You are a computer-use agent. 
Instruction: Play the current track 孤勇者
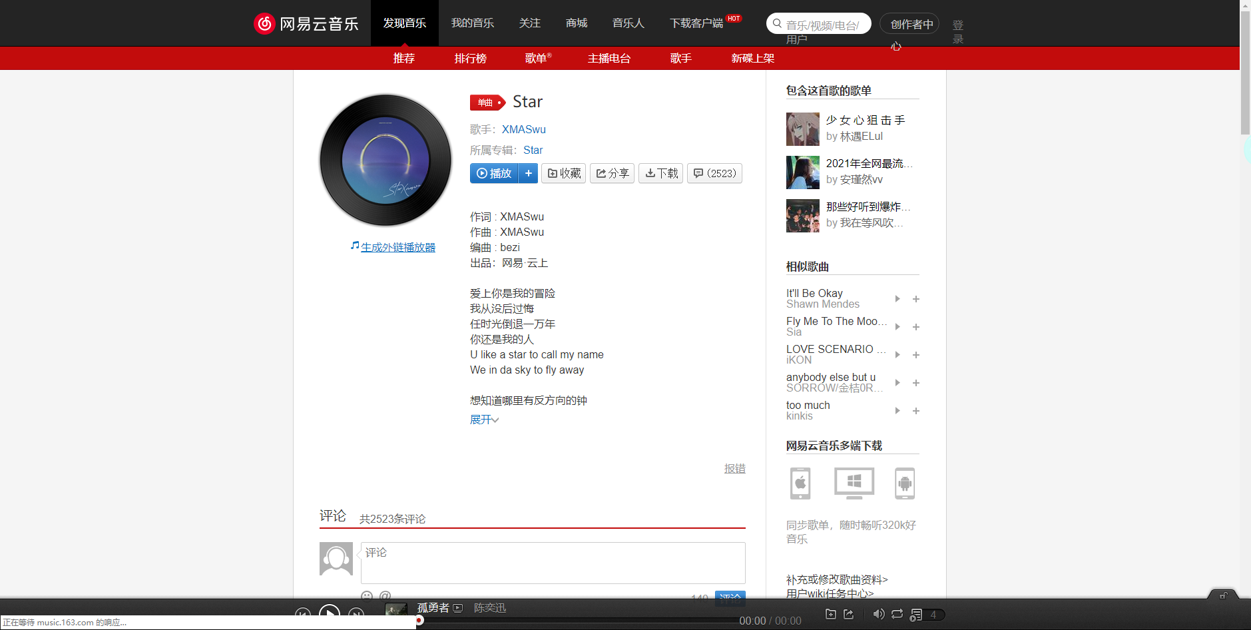point(329,613)
